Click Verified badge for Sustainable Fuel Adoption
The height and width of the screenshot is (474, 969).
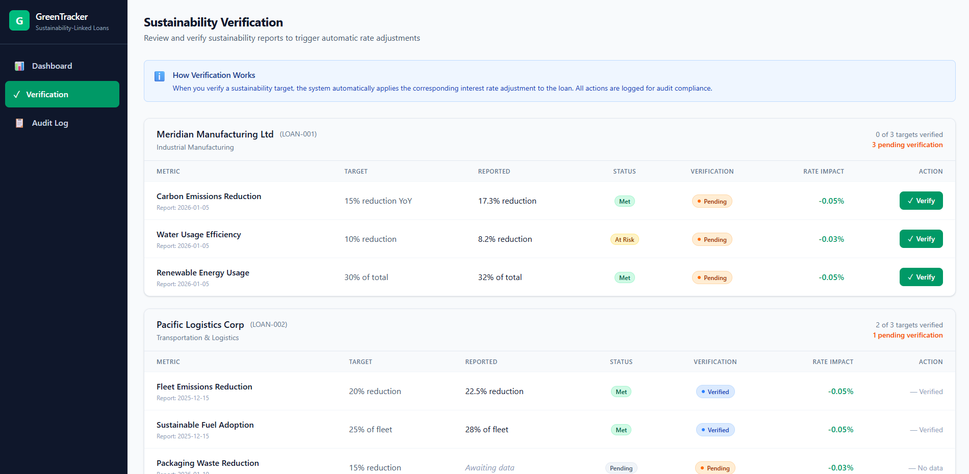pyautogui.click(x=715, y=430)
